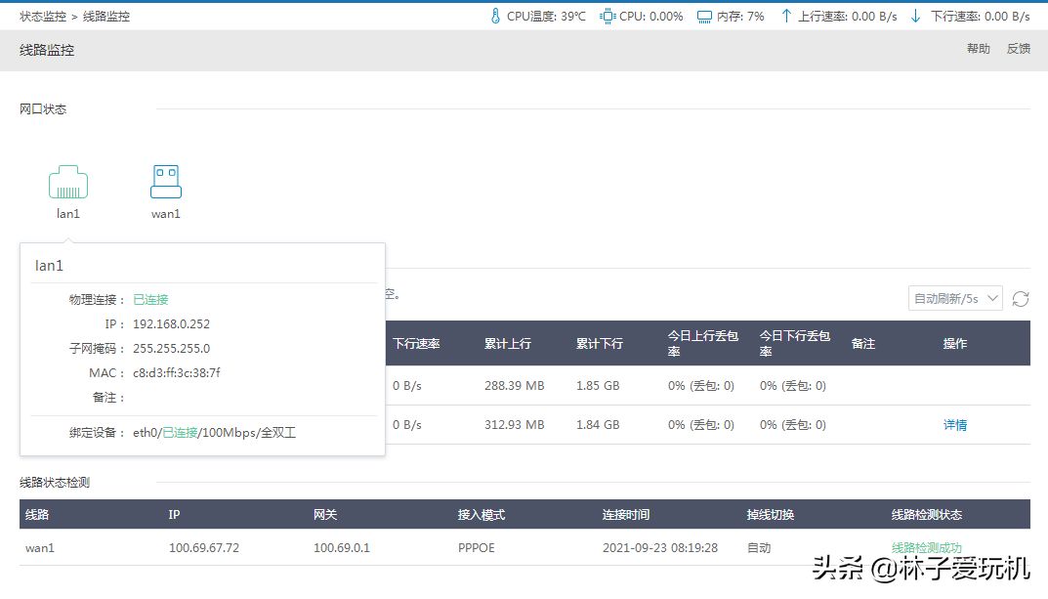The image size is (1048, 599).
Task: Click the 连接时间 column header
Action: tap(625, 515)
